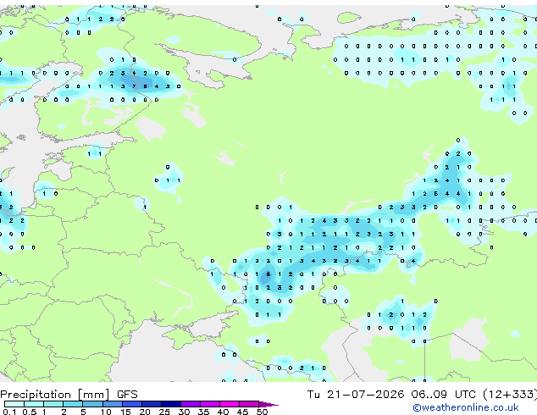
Task: Click the "30" legend scale label
Action: [184, 412]
